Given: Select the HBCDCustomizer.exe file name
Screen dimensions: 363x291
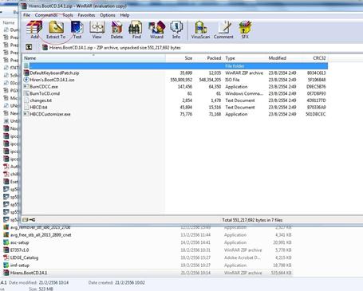Looking at the screenshot, I should pos(50,114).
